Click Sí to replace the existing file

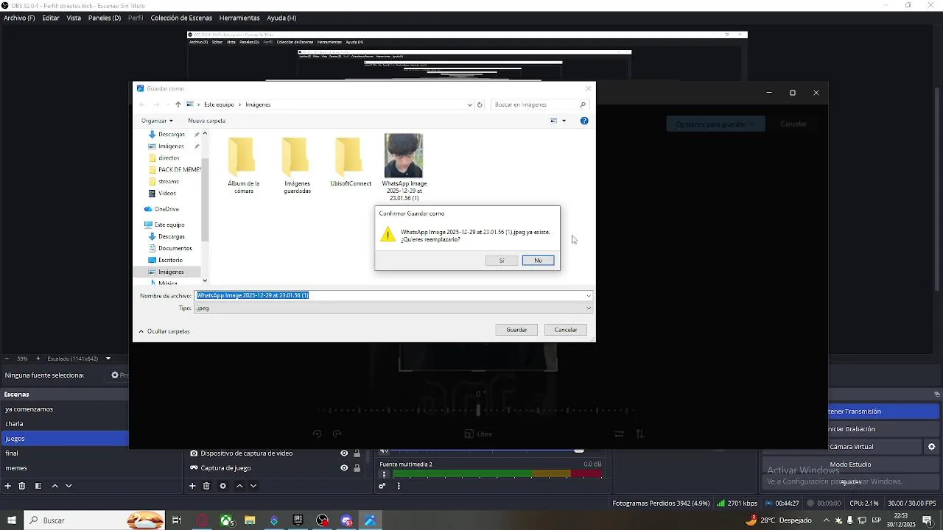pos(502,261)
